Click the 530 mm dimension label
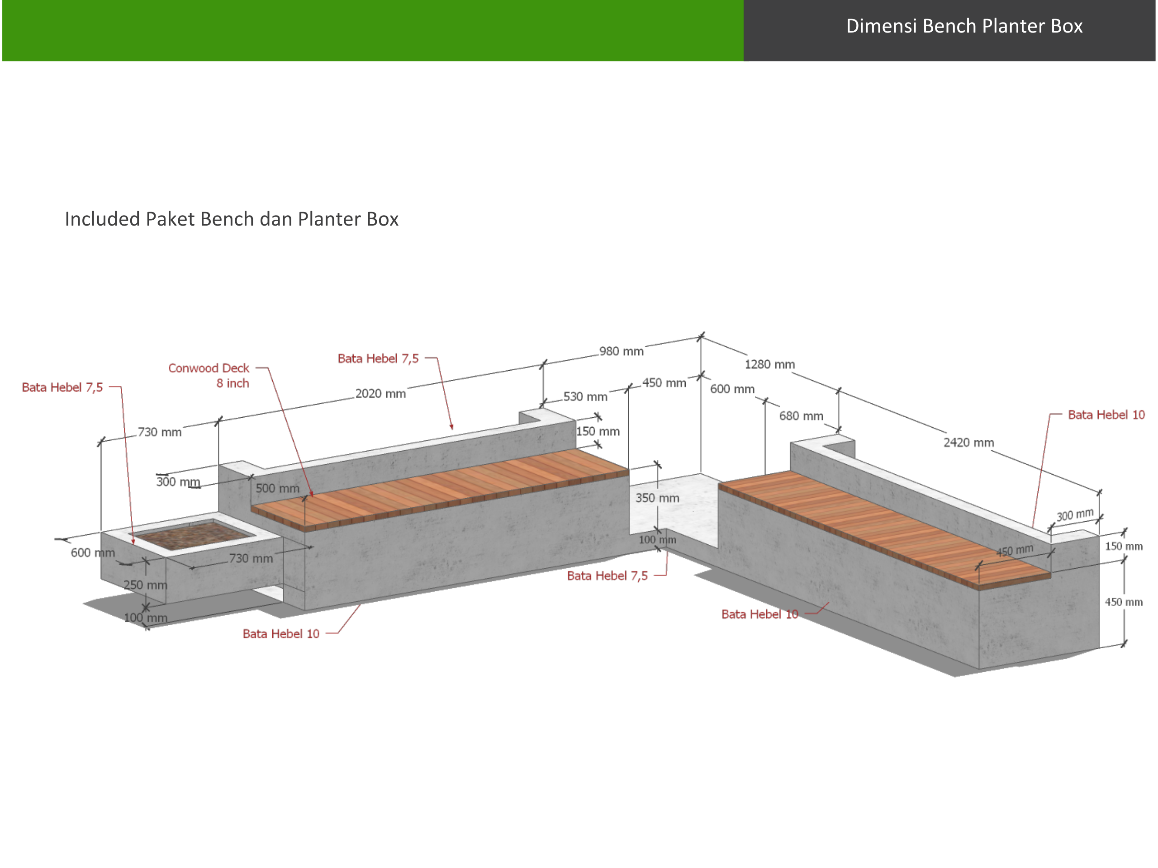The image size is (1158, 868). pyautogui.click(x=585, y=396)
